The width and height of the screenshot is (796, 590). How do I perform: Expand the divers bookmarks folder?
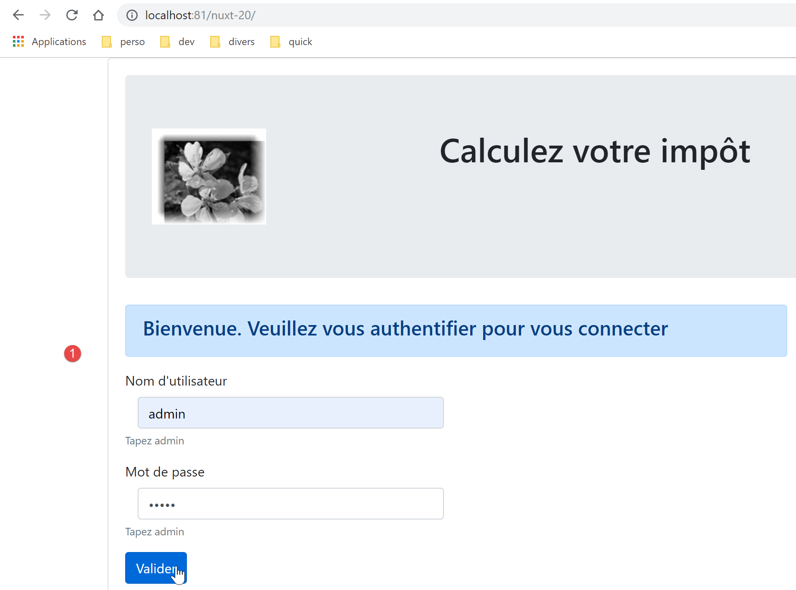[x=233, y=42]
